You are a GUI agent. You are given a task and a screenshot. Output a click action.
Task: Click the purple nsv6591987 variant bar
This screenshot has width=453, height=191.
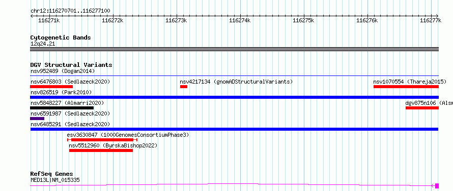click(37, 119)
